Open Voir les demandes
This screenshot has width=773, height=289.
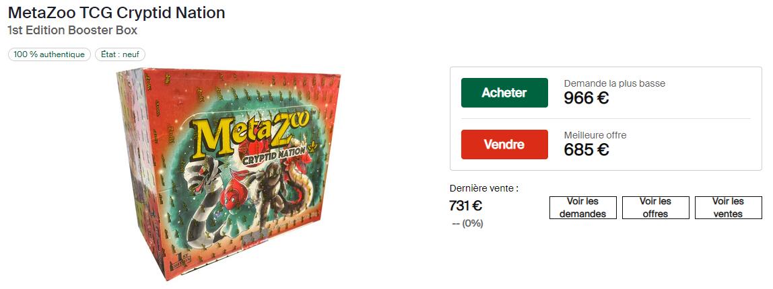point(582,208)
